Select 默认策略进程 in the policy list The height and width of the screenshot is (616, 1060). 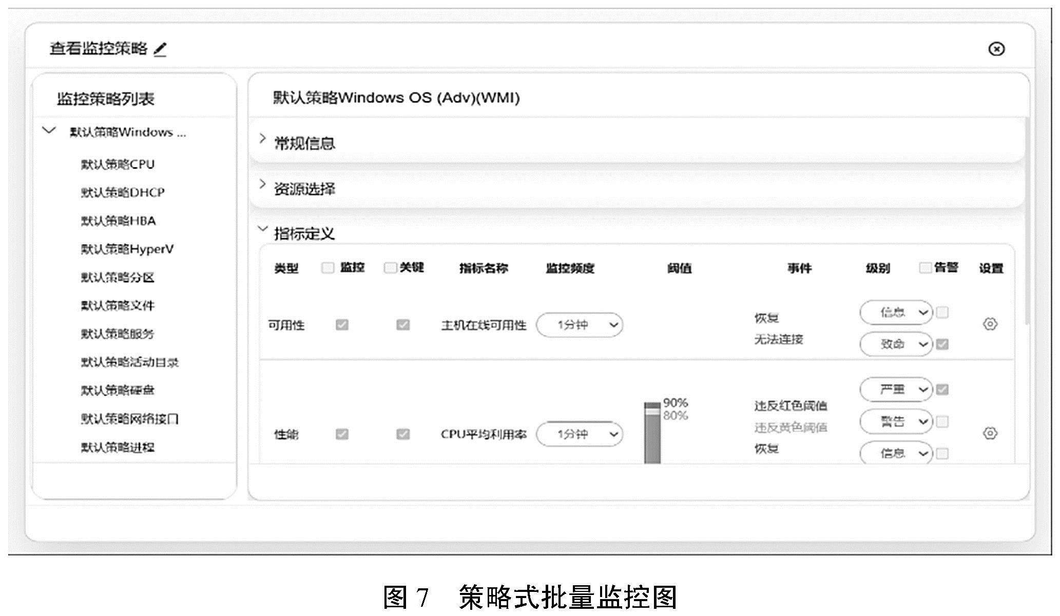pos(118,447)
